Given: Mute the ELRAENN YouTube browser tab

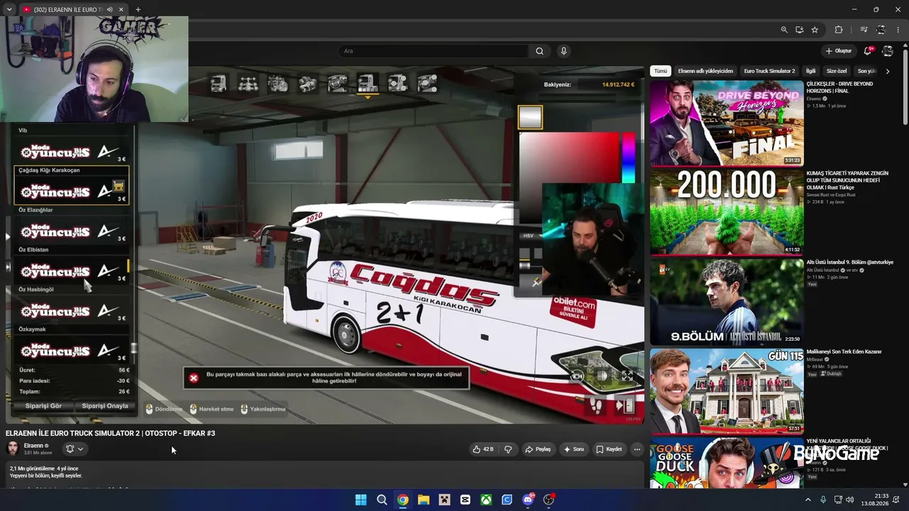Looking at the screenshot, I should [x=109, y=10].
